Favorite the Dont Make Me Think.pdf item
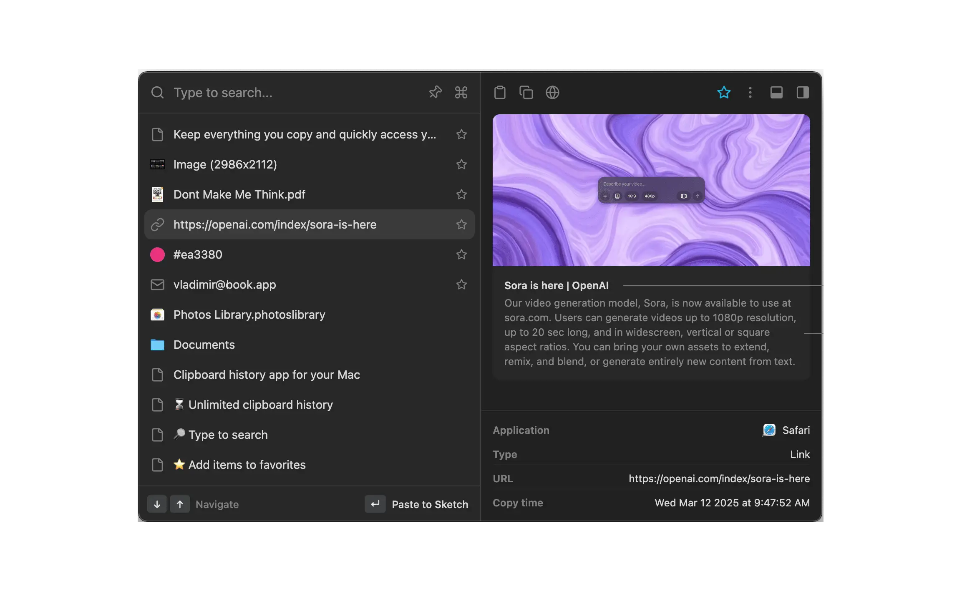 click(x=461, y=194)
